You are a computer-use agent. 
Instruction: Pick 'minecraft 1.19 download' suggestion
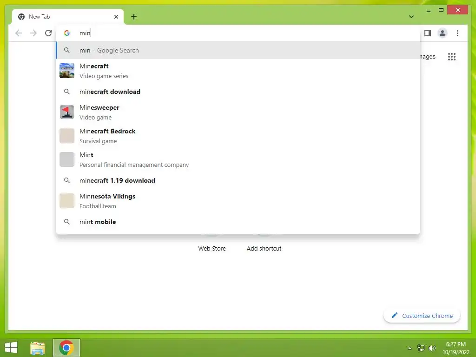[x=238, y=180]
